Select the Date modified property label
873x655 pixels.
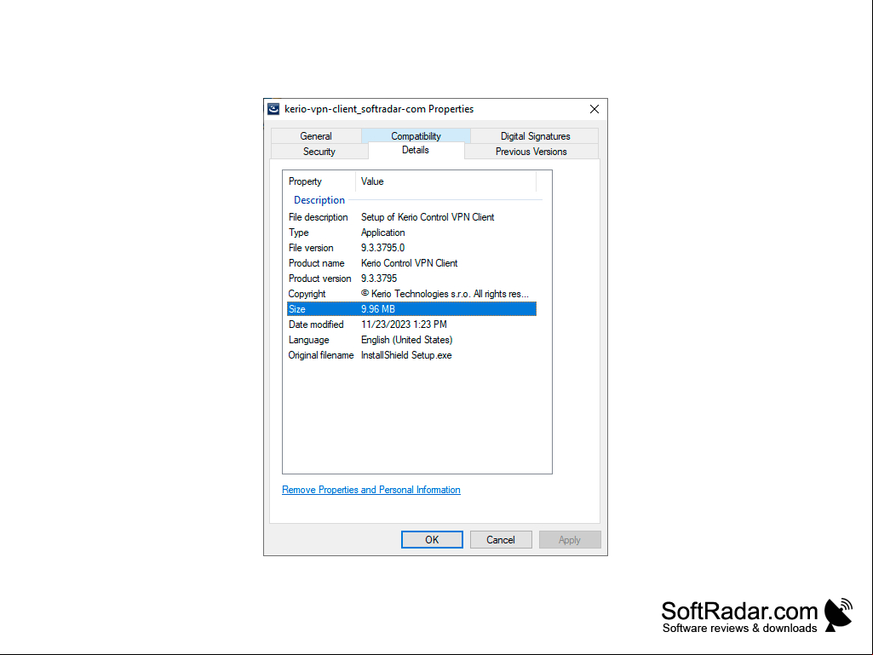tap(316, 325)
